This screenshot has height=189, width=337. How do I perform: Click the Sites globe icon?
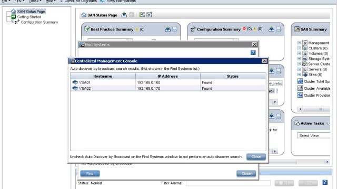(x=305, y=75)
